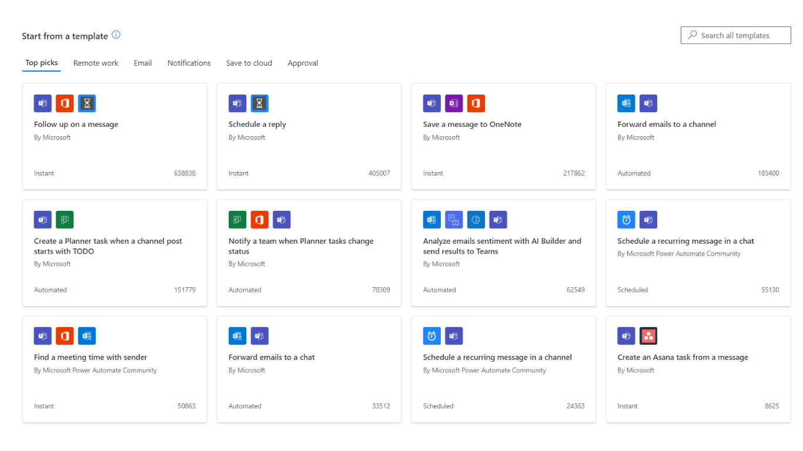Image resolution: width=803 pixels, height=451 pixels.
Task: Click the usage count 78309
Action: pyautogui.click(x=381, y=290)
